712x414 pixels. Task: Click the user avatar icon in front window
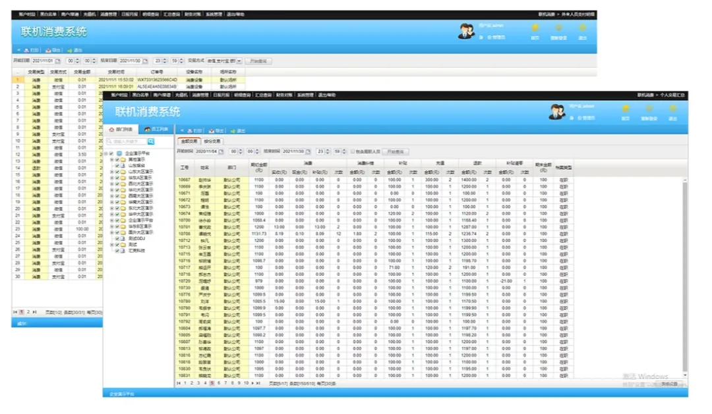(557, 112)
